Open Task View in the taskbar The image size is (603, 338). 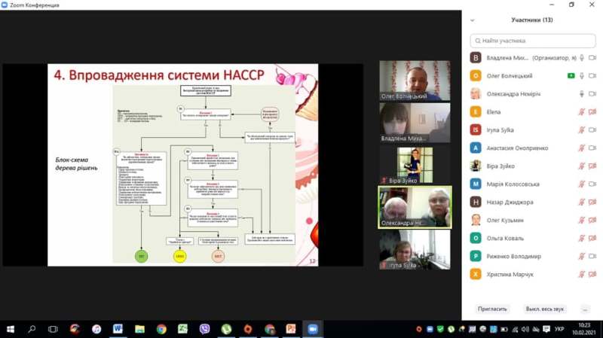tap(53, 329)
